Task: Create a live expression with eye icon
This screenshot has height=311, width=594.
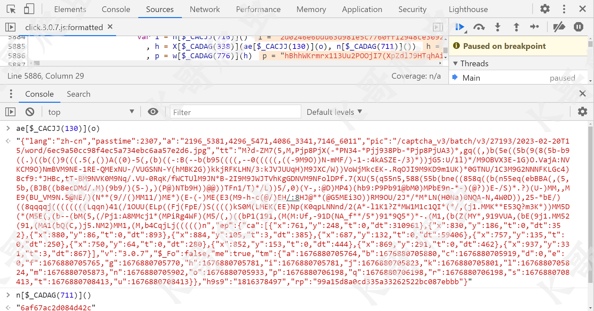Action: click(153, 112)
